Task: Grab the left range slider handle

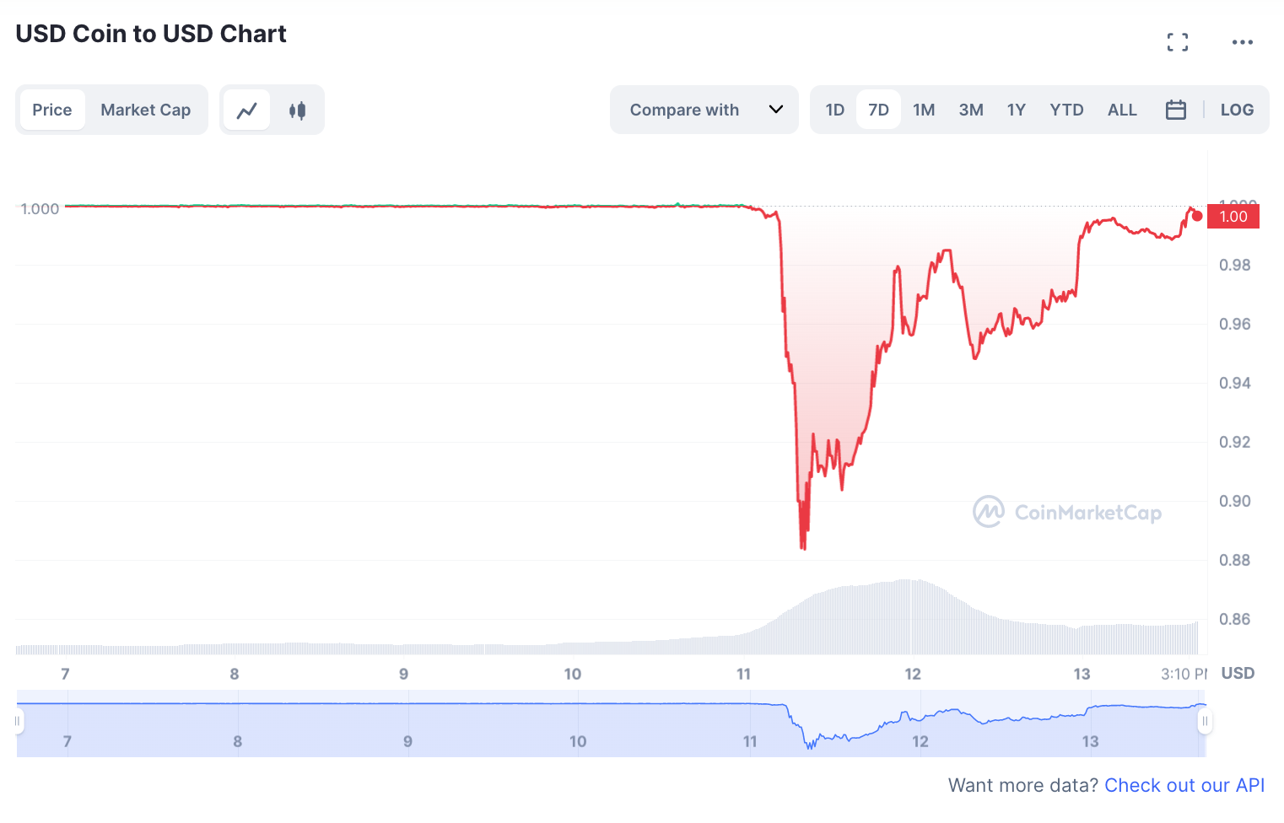Action: tap(17, 721)
